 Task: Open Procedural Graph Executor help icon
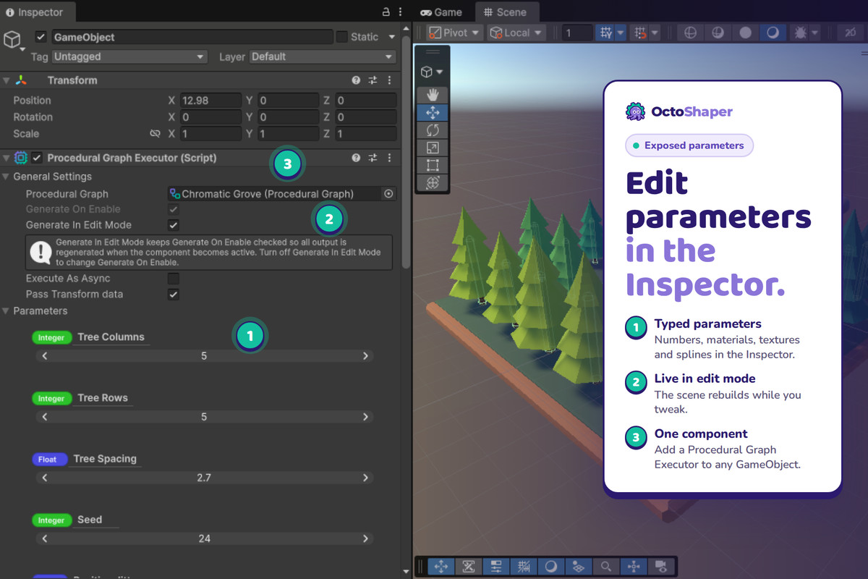point(356,158)
